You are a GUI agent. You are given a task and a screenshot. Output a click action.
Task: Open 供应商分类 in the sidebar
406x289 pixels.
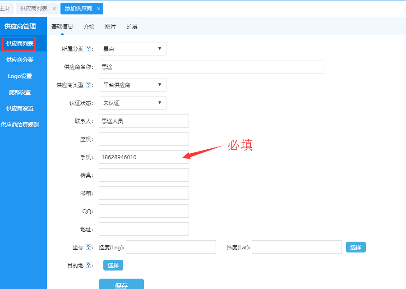click(x=20, y=60)
